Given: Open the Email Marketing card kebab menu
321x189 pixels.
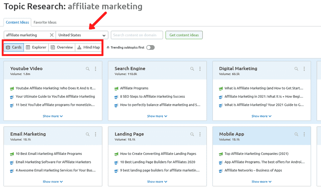Looking at the screenshot, I should pos(95,134).
